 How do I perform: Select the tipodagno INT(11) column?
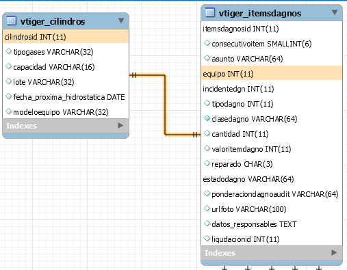coord(272,104)
